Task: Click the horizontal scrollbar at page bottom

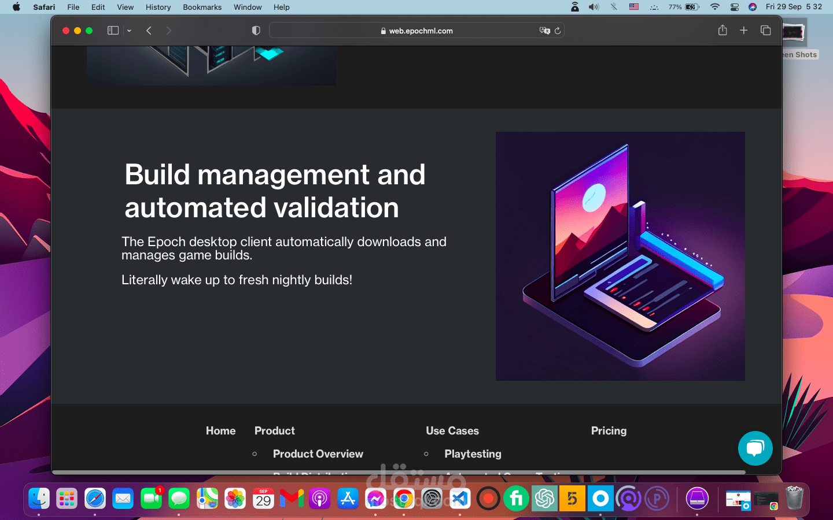Action: click(399, 472)
